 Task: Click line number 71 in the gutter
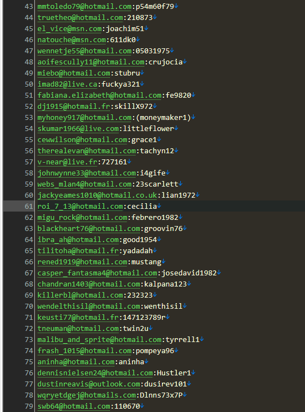[29, 318]
